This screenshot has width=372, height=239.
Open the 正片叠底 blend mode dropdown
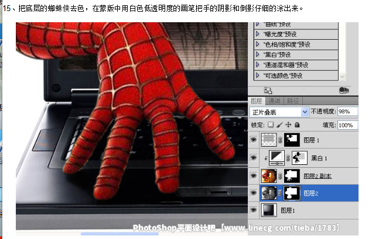(305, 112)
